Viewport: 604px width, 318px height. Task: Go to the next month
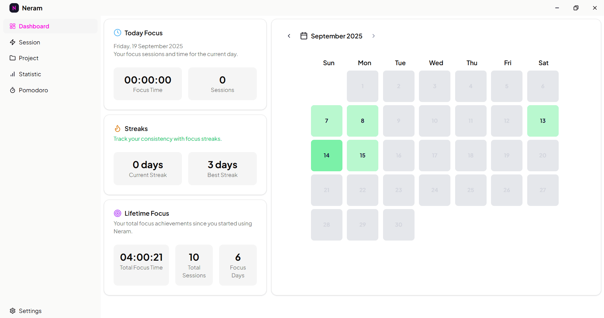(373, 36)
